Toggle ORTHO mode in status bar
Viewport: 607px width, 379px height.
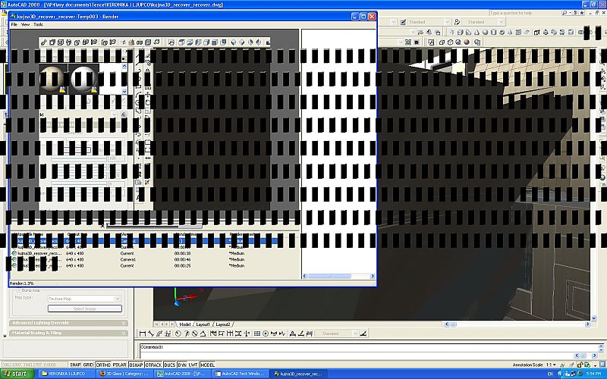pyautogui.click(x=103, y=365)
